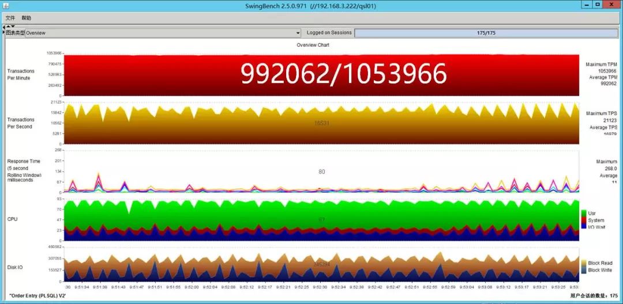Click the dropdown arrow of chart type combo
The width and height of the screenshot is (623, 304).
(x=298, y=33)
